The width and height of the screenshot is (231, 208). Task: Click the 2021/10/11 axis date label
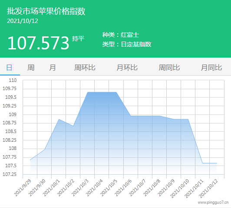point(194,188)
